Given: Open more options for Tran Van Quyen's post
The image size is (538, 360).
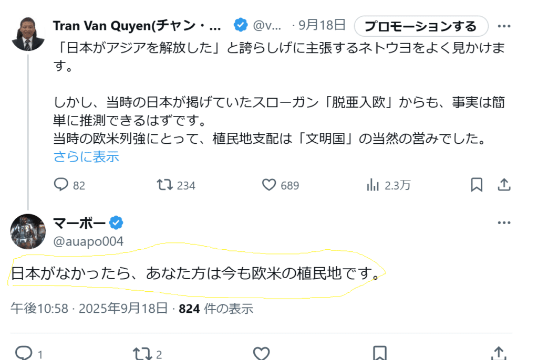Looking at the screenshot, I should click(x=504, y=26).
